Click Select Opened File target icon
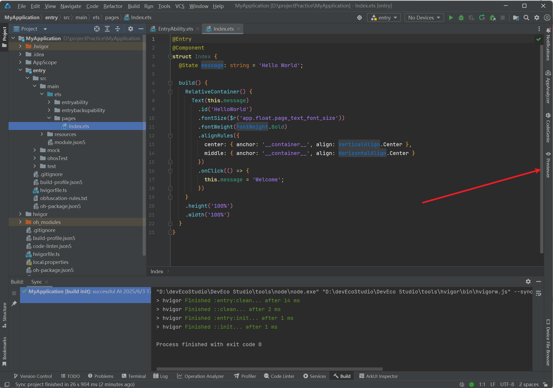Screen dimensions: 553x388 (97, 29)
